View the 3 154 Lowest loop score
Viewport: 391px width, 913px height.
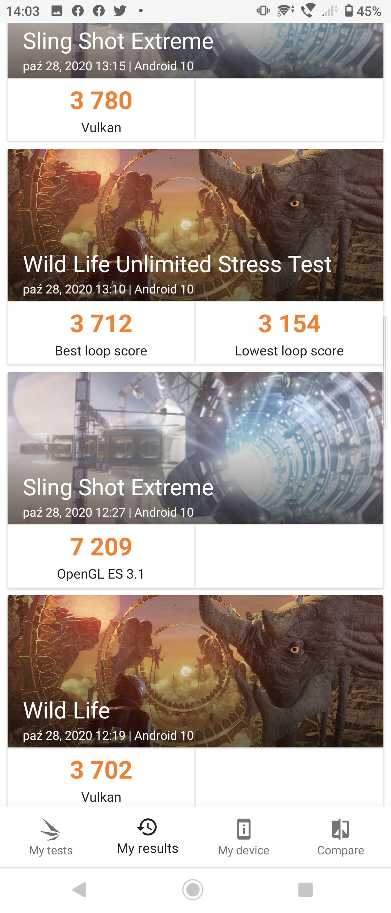289,333
